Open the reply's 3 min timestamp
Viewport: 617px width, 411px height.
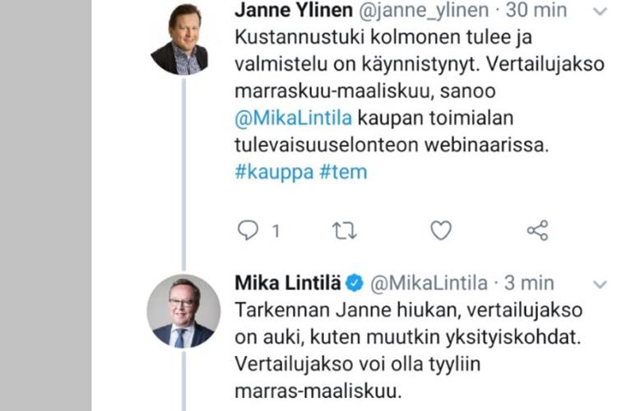pyautogui.click(x=529, y=284)
